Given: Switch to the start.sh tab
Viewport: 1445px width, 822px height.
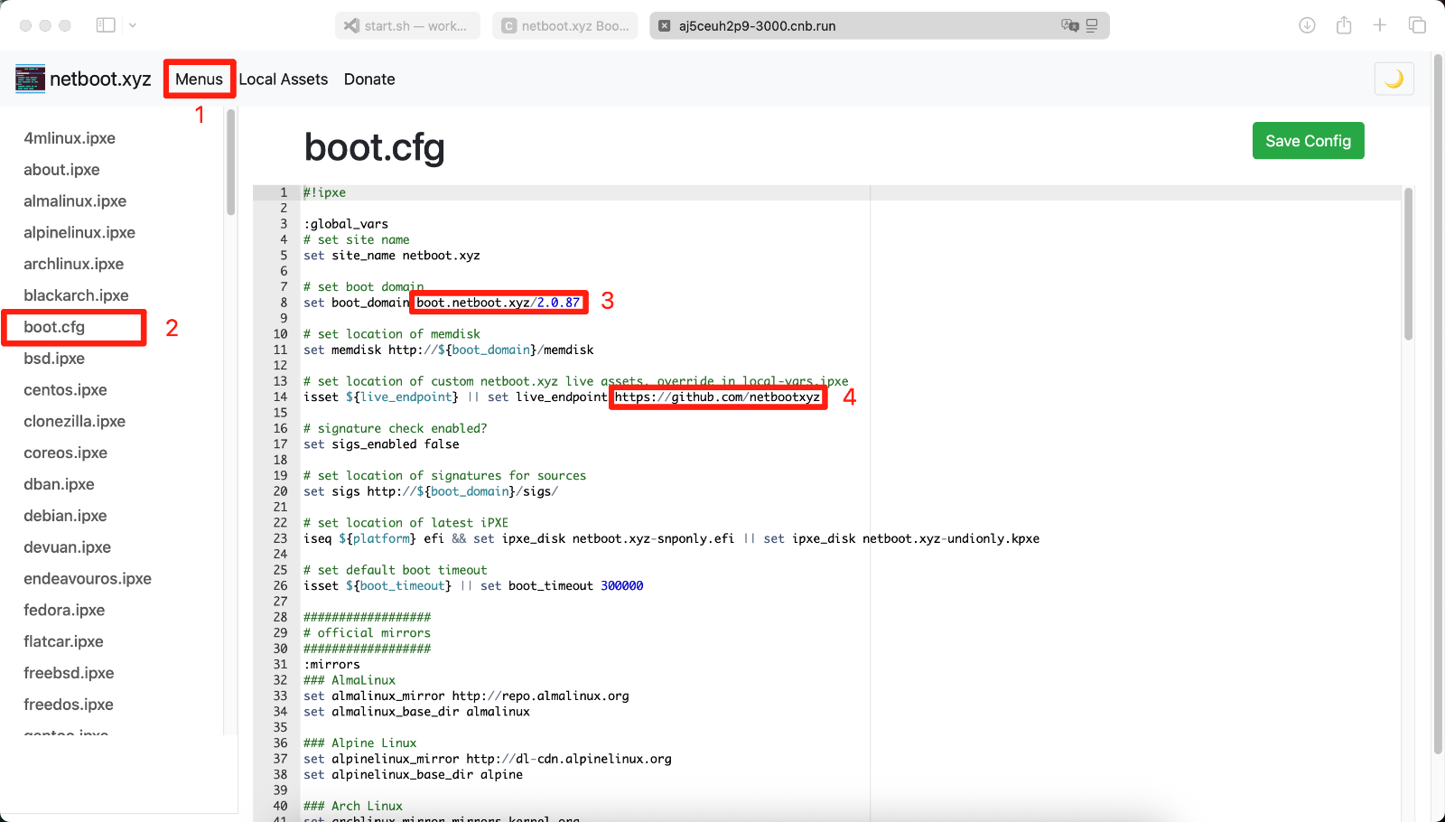Looking at the screenshot, I should [x=407, y=26].
